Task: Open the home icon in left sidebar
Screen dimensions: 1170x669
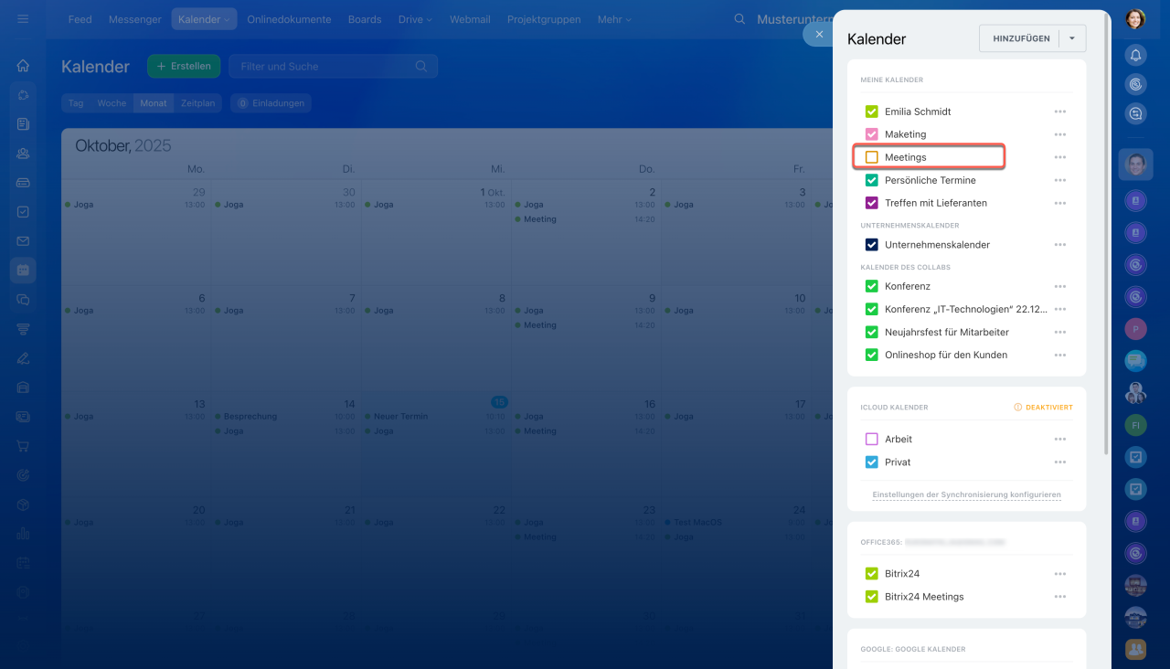Action: click(23, 66)
